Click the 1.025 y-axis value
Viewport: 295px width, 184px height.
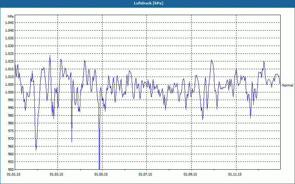[x=10, y=53]
